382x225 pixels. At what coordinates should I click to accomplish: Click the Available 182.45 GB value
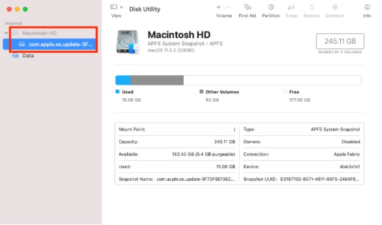[x=203, y=154]
